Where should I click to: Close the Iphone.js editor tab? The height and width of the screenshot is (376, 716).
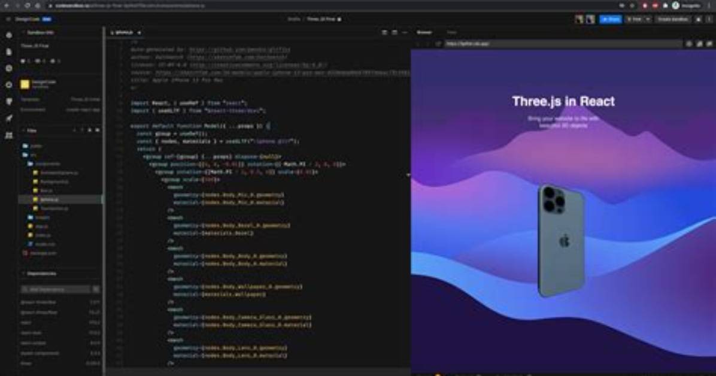click(139, 33)
